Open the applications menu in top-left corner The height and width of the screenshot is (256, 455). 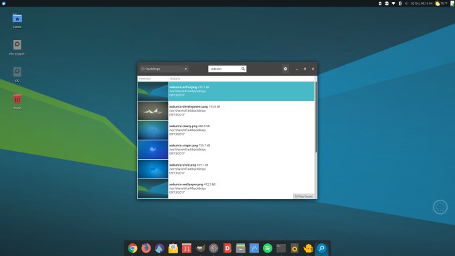4,3
